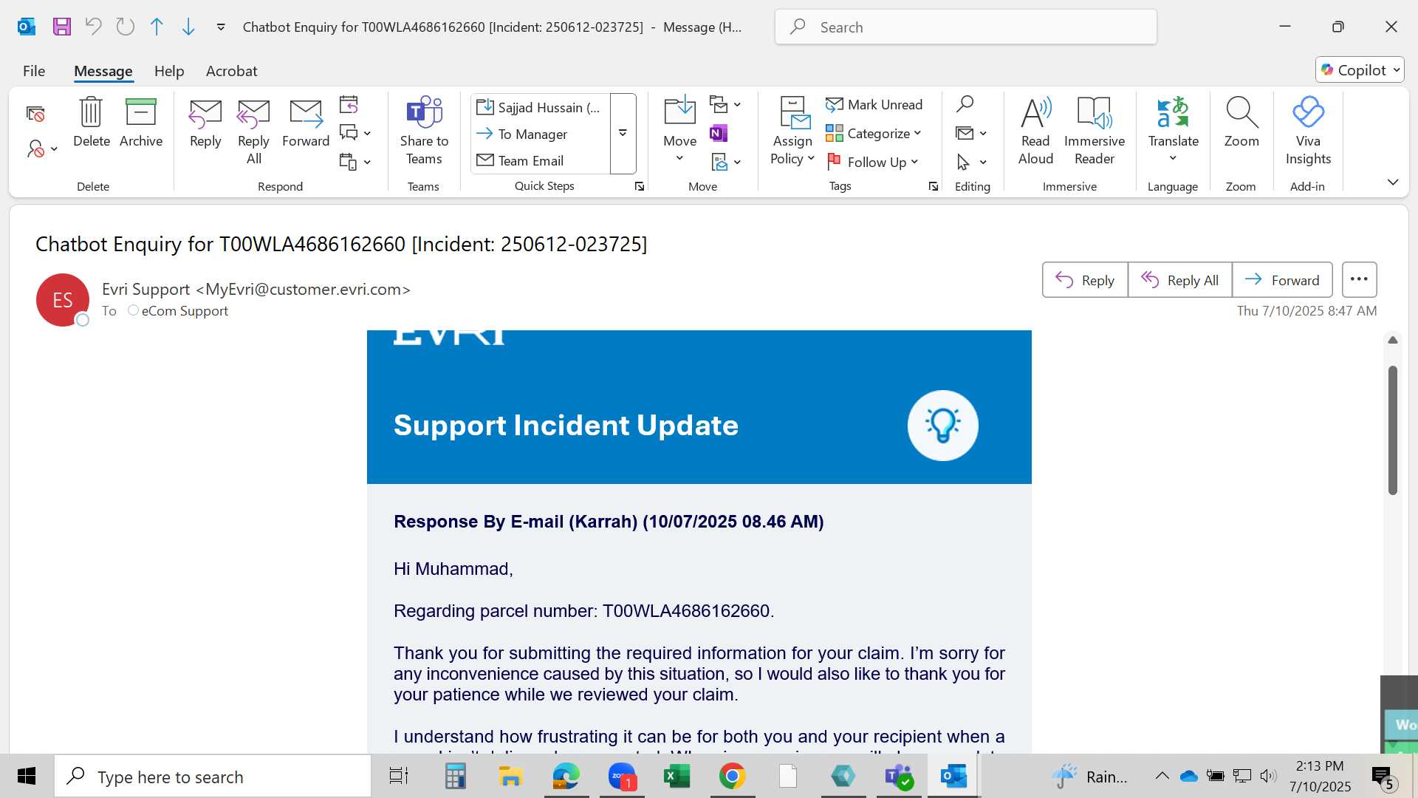Open the Zoom dialog
The height and width of the screenshot is (798, 1418).
pos(1241,123)
